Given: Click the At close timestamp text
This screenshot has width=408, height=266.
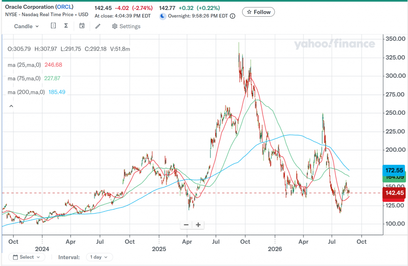Looking at the screenshot, I should pos(123,16).
